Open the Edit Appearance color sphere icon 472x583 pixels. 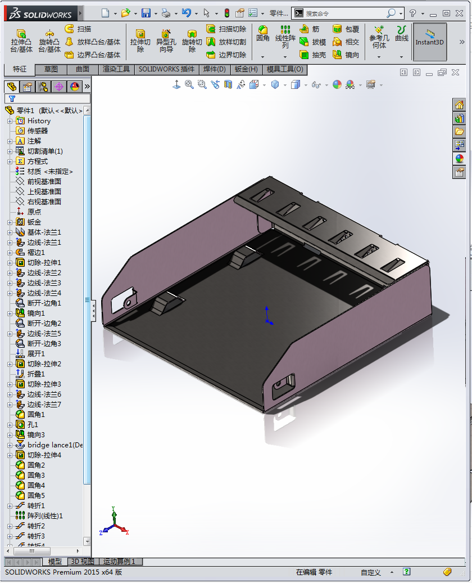337,85
